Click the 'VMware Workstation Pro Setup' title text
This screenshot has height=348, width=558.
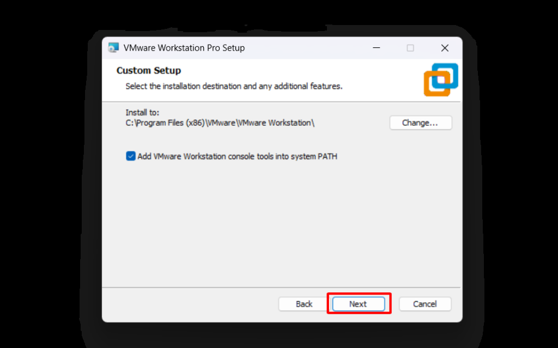(x=184, y=48)
